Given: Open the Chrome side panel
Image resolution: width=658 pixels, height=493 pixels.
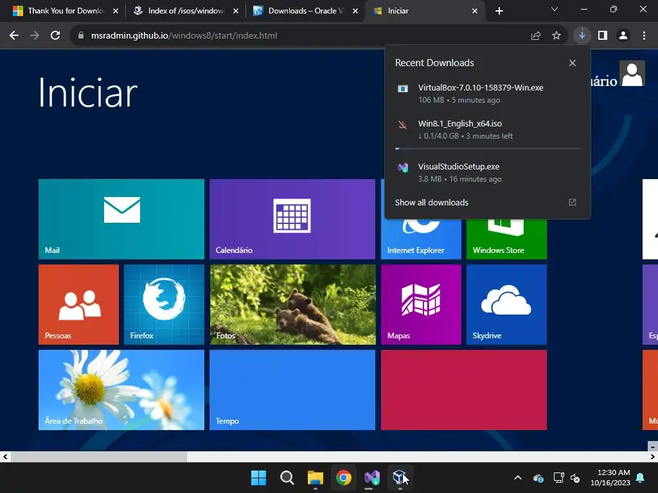Looking at the screenshot, I should coord(603,36).
